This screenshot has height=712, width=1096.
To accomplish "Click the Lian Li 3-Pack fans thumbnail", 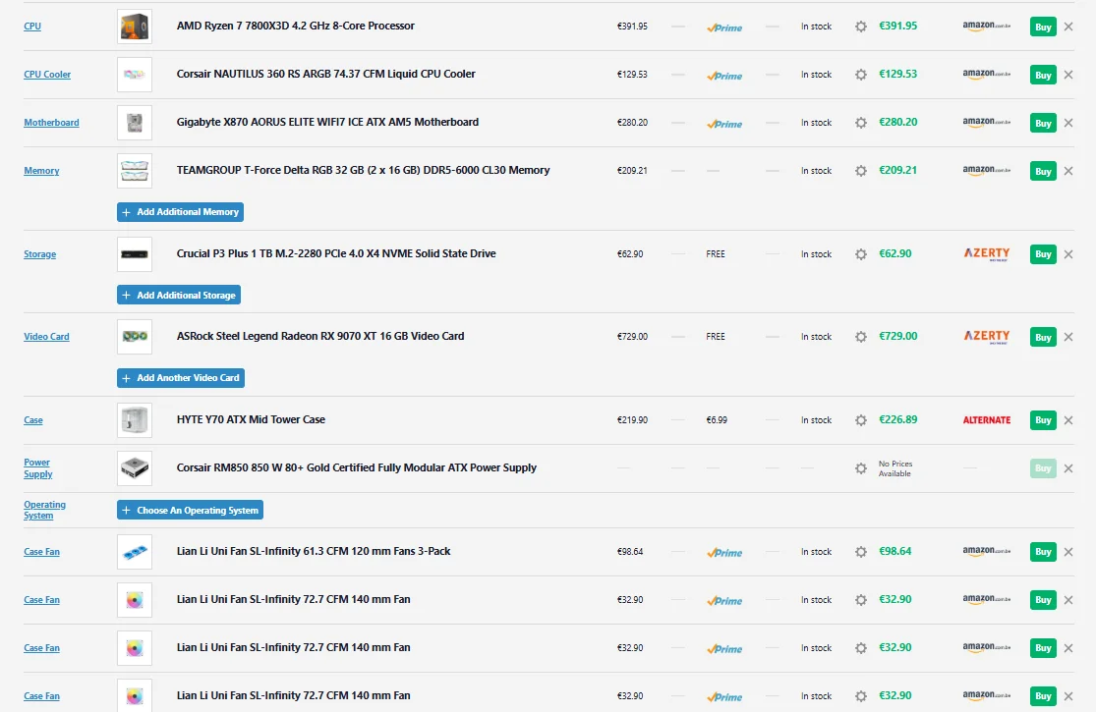I will [135, 552].
